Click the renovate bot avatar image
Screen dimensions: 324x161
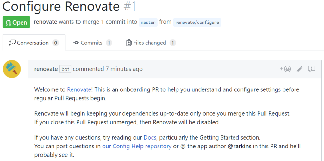12,69
